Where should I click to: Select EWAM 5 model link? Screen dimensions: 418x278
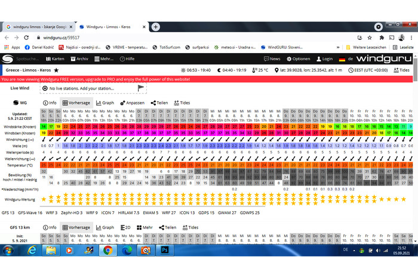coord(150,213)
